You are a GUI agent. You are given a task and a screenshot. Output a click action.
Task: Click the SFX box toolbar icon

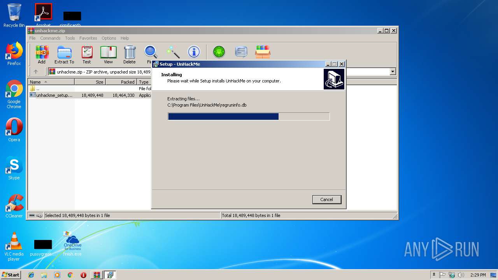point(263,52)
